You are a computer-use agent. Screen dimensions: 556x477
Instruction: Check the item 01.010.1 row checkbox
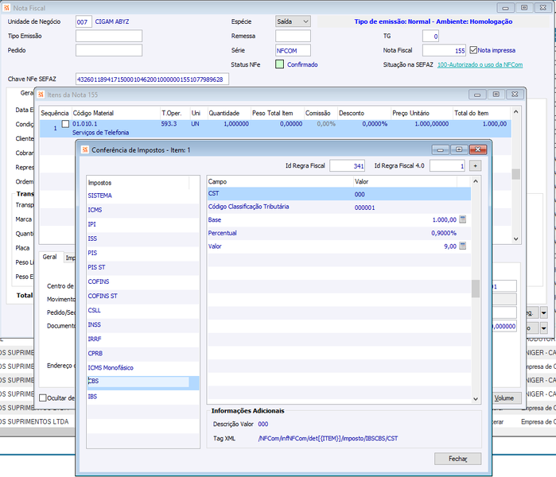coord(65,124)
